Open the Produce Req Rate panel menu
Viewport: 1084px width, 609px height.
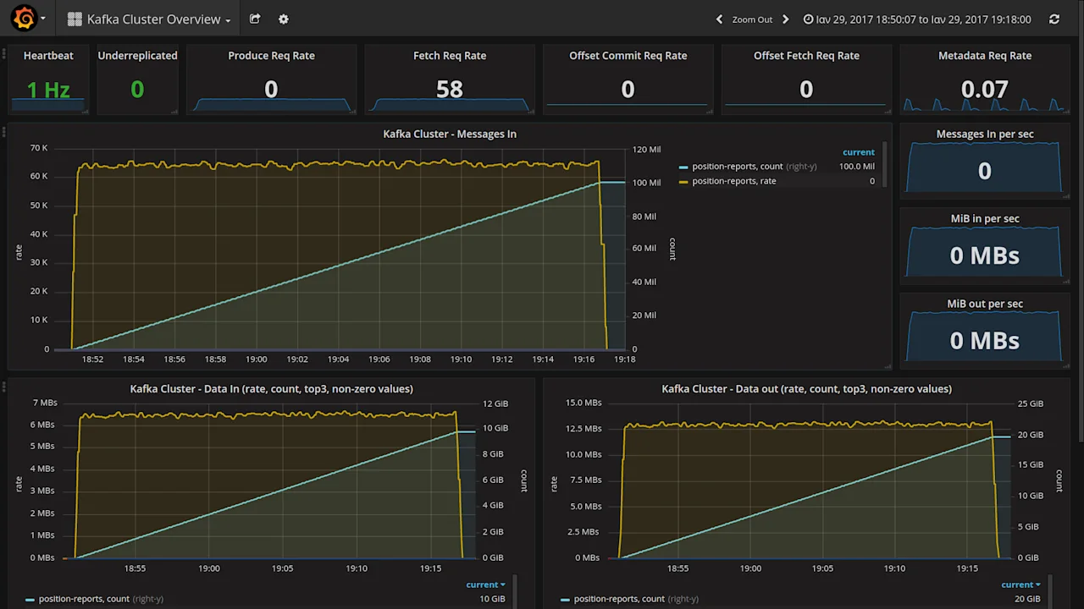pyautogui.click(x=271, y=55)
